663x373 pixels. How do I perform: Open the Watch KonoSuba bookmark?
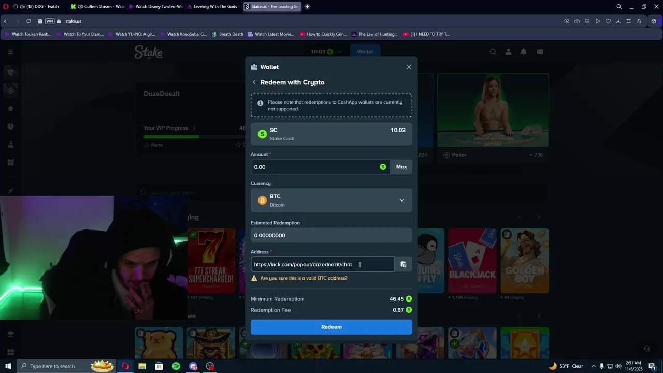click(x=183, y=34)
